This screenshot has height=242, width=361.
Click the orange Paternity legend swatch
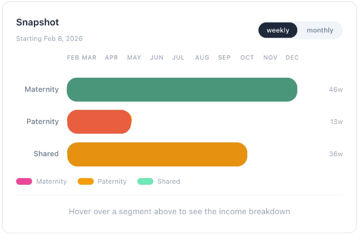coord(86,182)
